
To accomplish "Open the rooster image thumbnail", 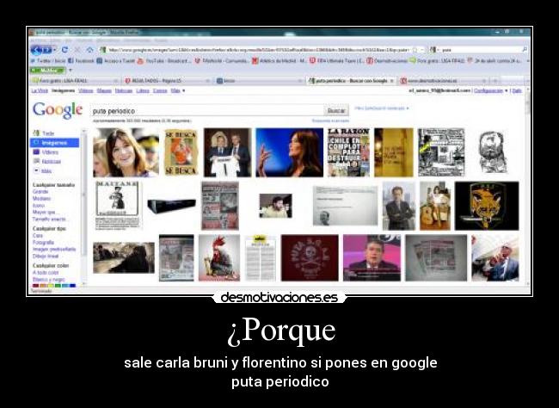I will [219, 257].
